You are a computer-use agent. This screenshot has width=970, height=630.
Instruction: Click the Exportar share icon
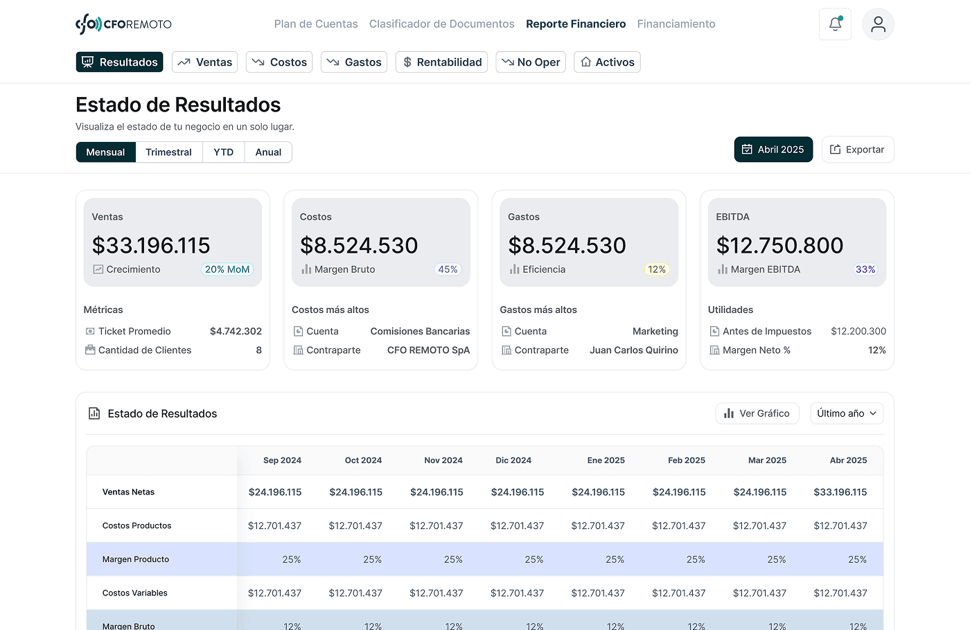[x=836, y=149]
